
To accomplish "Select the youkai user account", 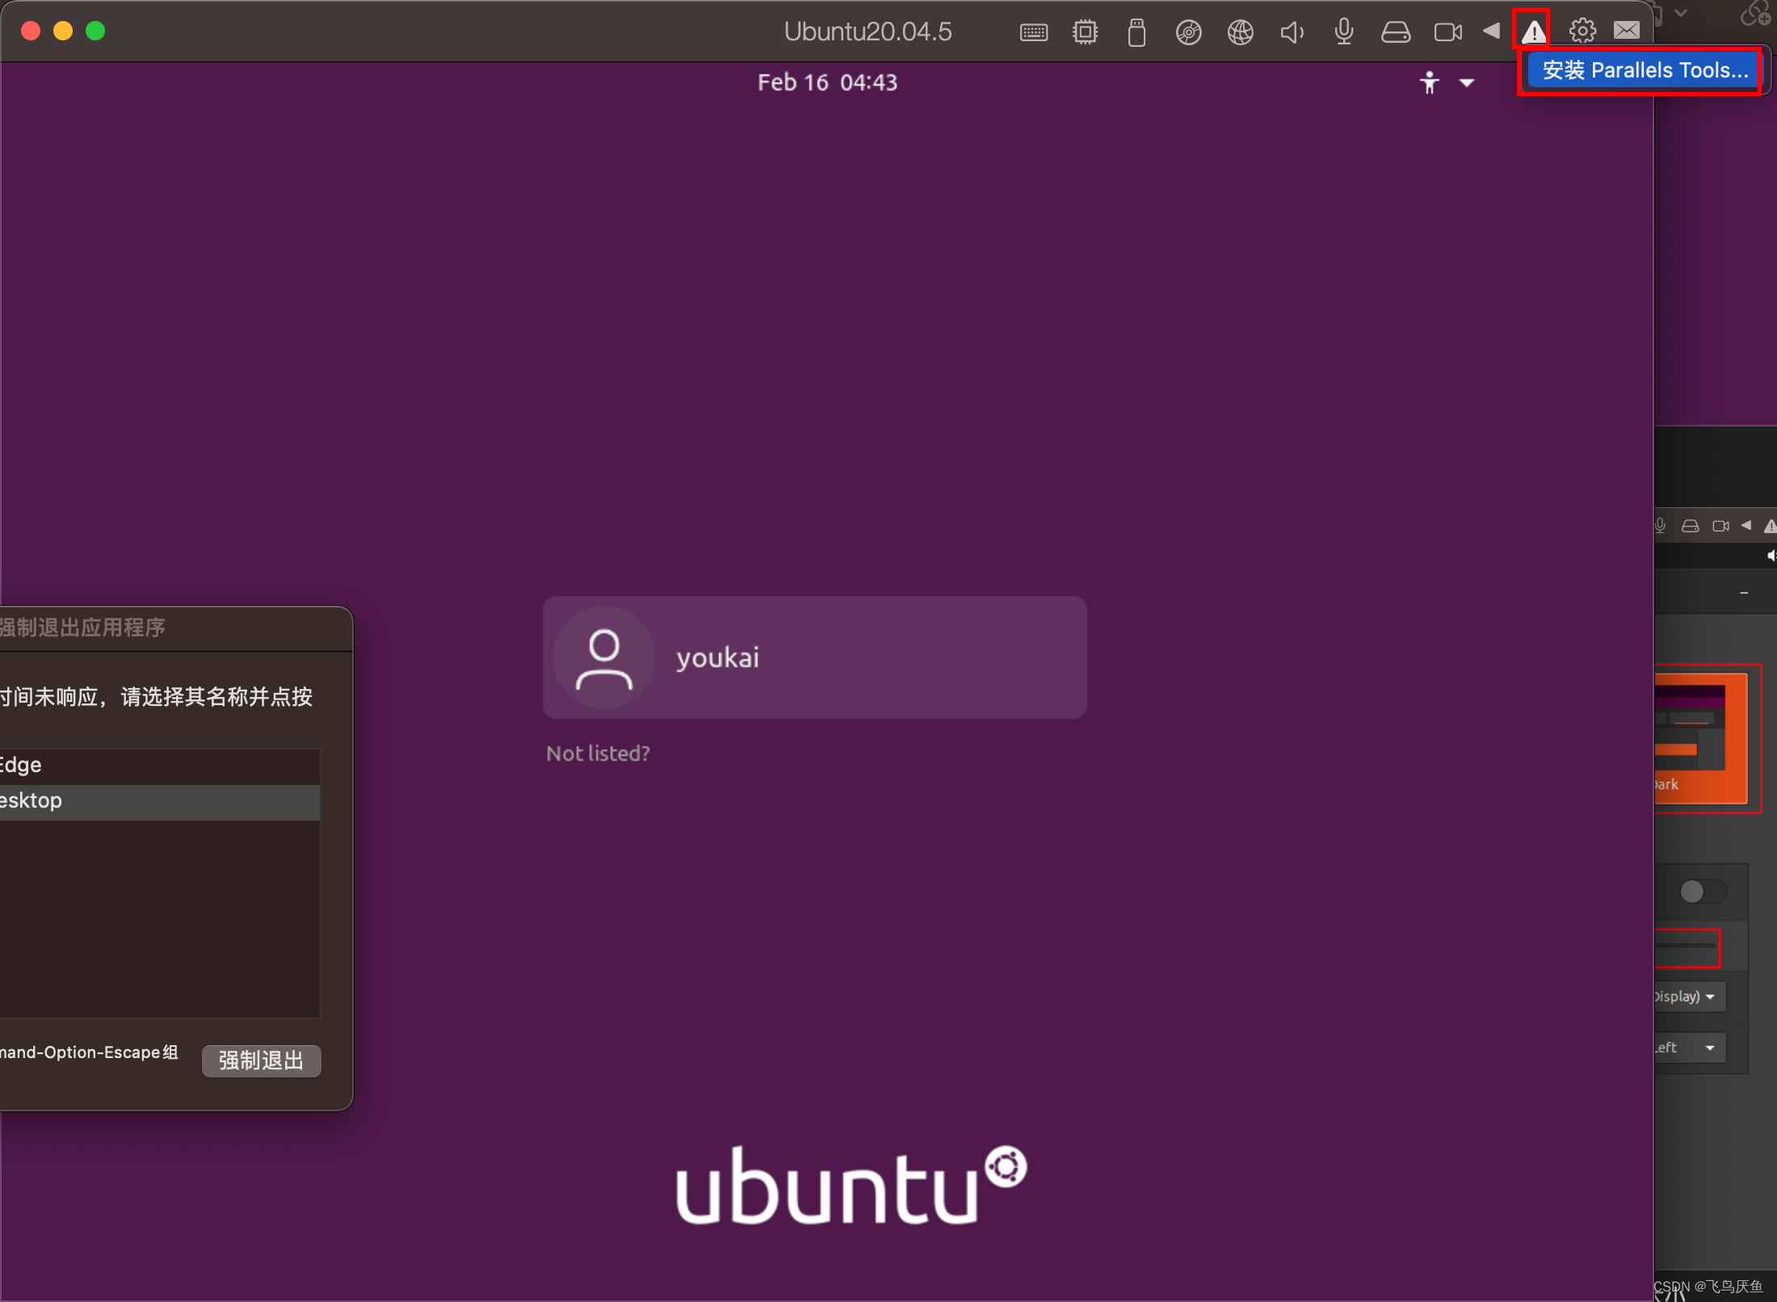I will (814, 657).
